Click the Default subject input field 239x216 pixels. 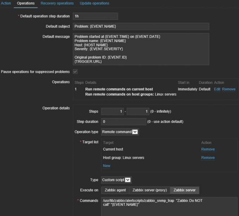pyautogui.click(x=141, y=26)
